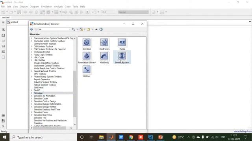Click the Library Browser help icon
This screenshot has width=252, height=141.
[101, 29]
